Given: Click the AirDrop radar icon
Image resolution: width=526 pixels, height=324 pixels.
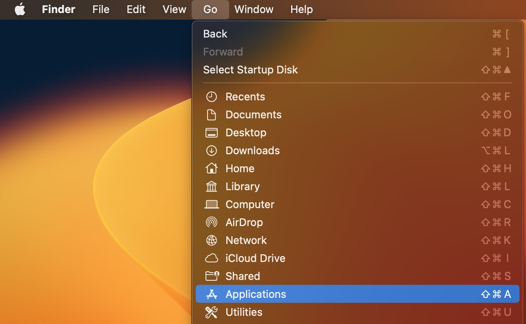Looking at the screenshot, I should [x=211, y=222].
